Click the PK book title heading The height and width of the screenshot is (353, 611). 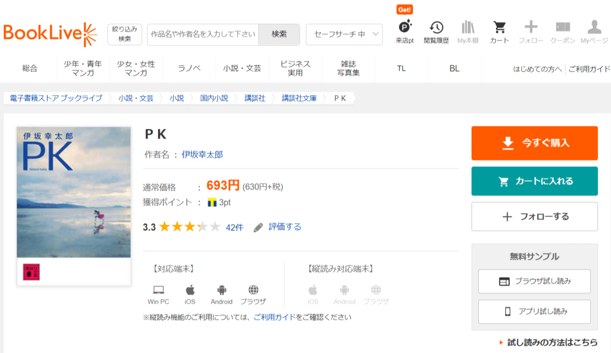tap(156, 135)
